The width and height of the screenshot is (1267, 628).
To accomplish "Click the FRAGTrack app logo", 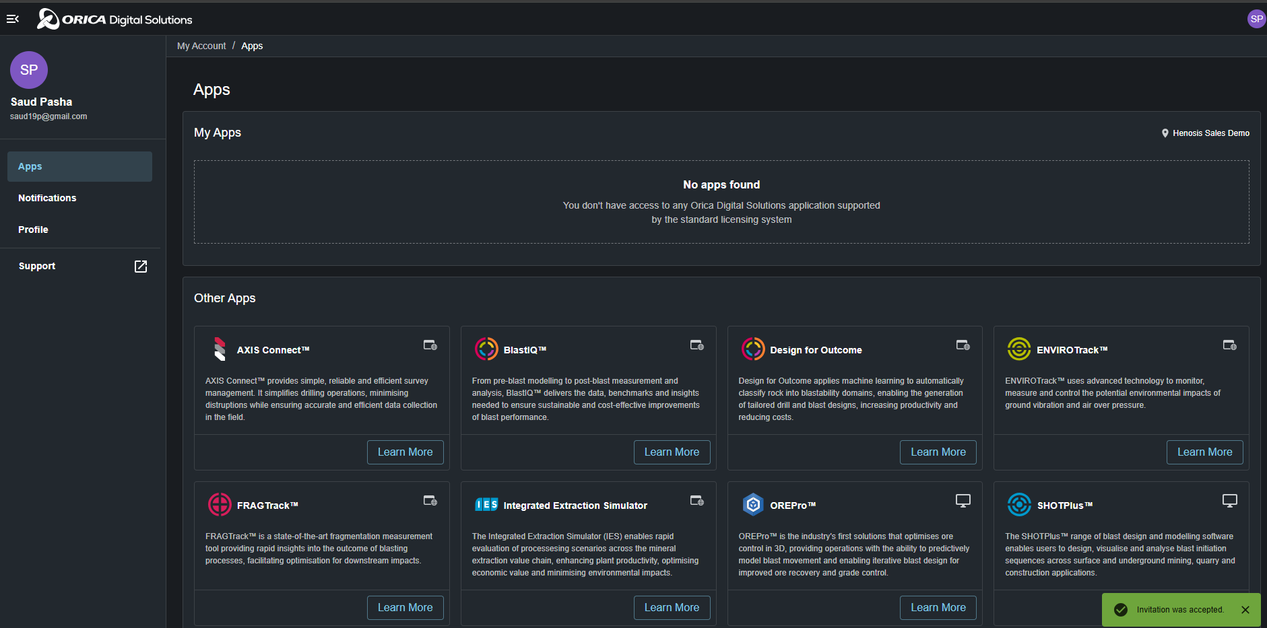I will 220,504.
